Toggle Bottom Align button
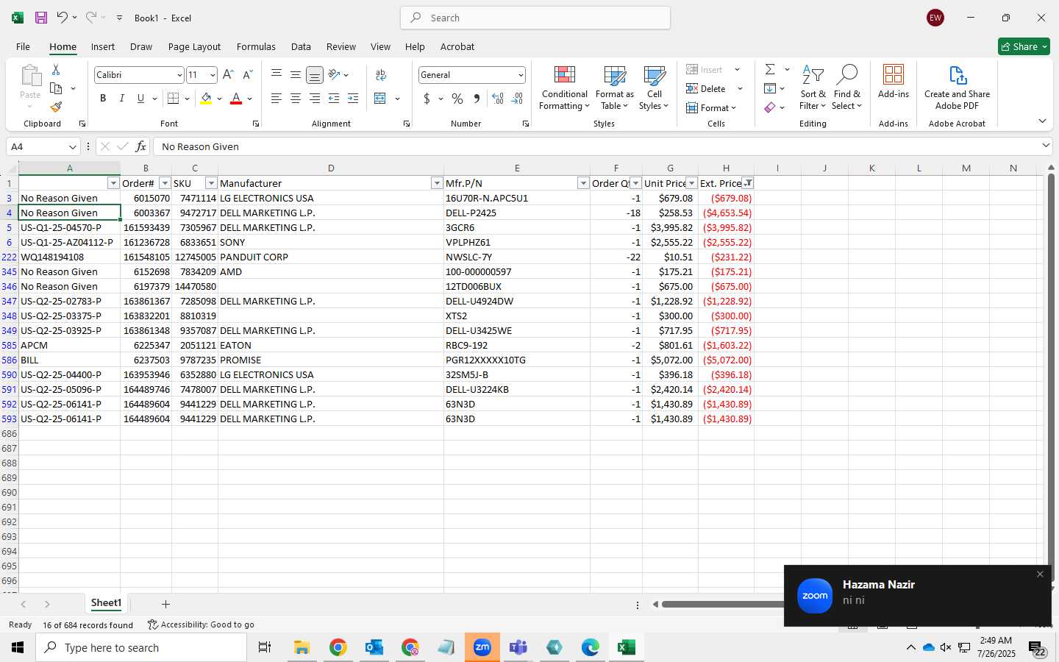 (315, 75)
